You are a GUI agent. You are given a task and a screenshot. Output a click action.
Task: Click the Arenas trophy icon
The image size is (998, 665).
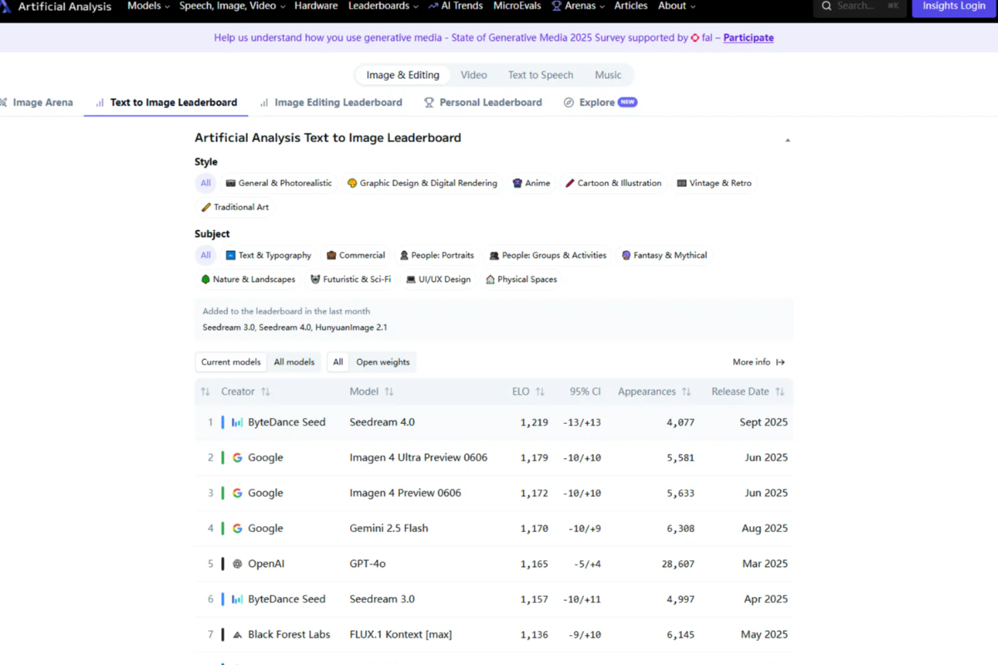tap(556, 6)
